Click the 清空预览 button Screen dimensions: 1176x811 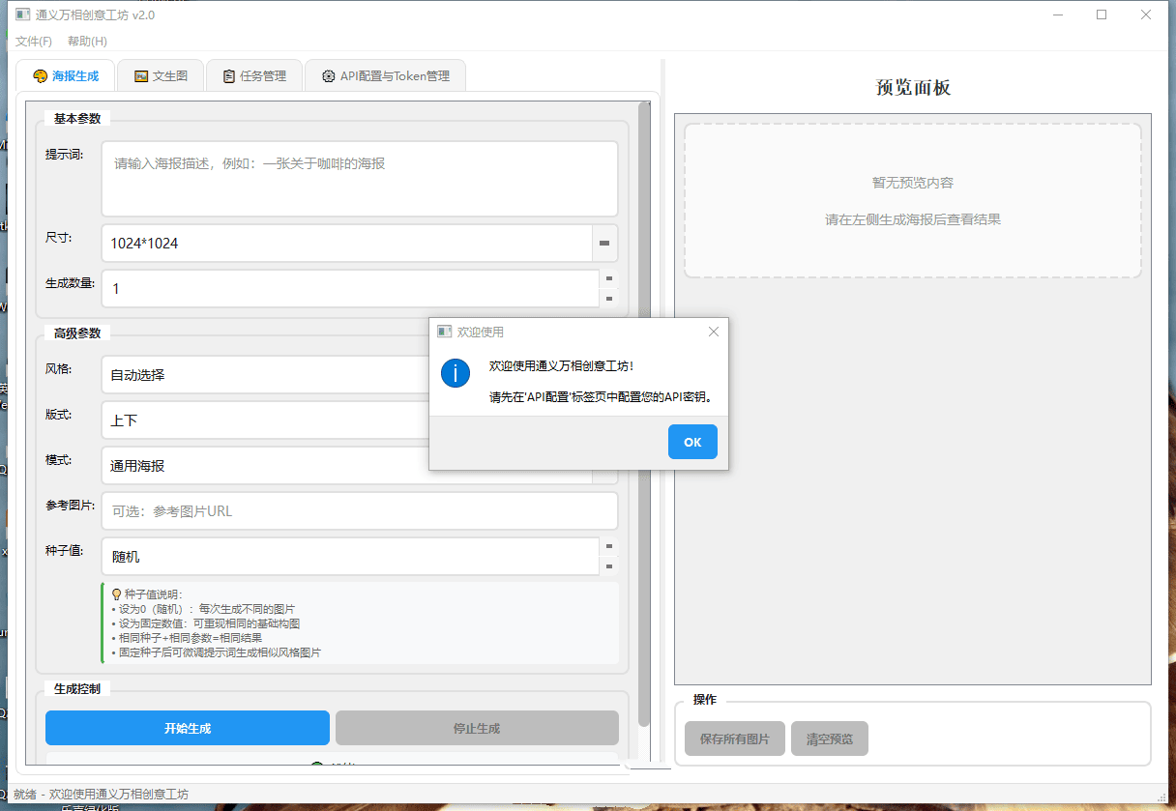pyautogui.click(x=829, y=739)
